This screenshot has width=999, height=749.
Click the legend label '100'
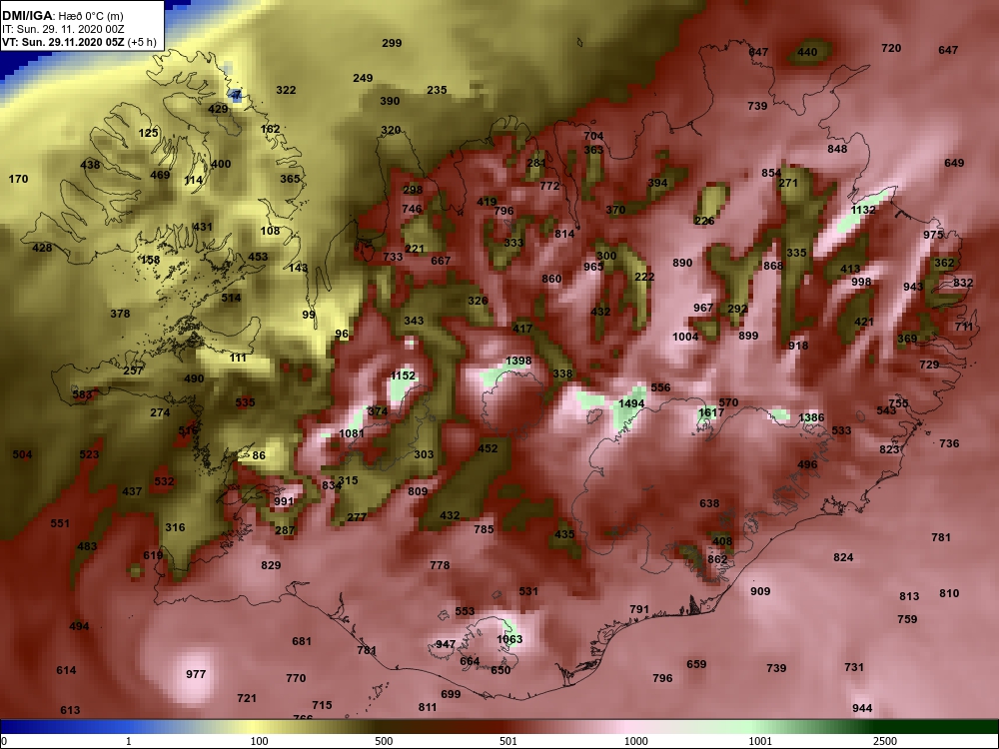260,741
